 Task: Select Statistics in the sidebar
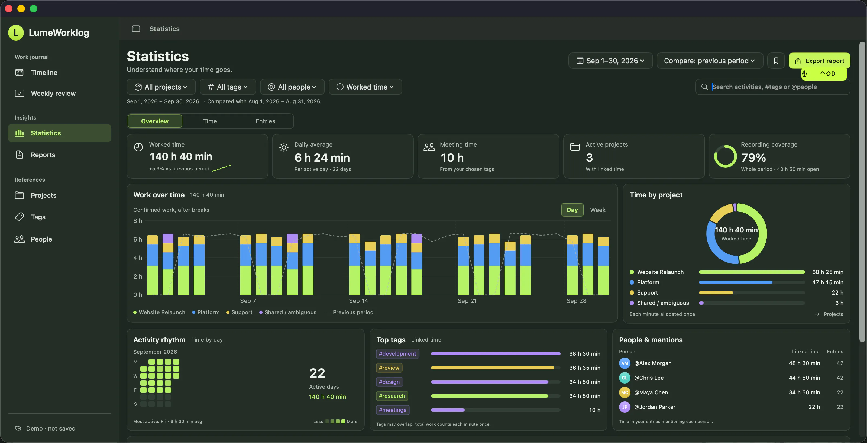pyautogui.click(x=60, y=133)
